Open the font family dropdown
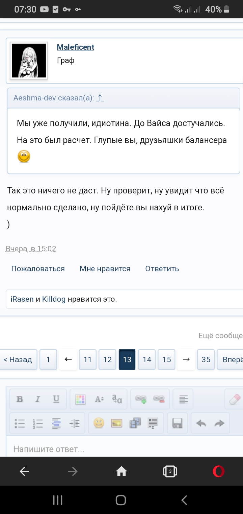This screenshot has height=514, width=243. click(117, 399)
